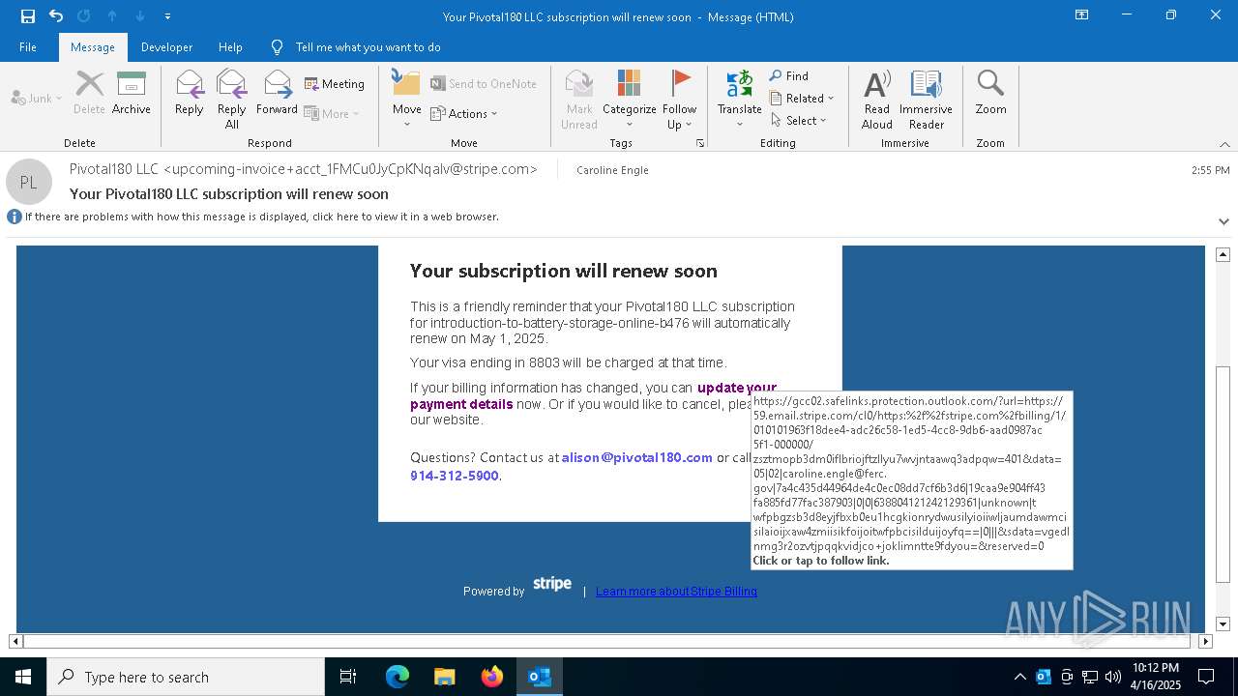Open the notification center
The height and width of the screenshot is (696, 1238).
pos(1206,677)
